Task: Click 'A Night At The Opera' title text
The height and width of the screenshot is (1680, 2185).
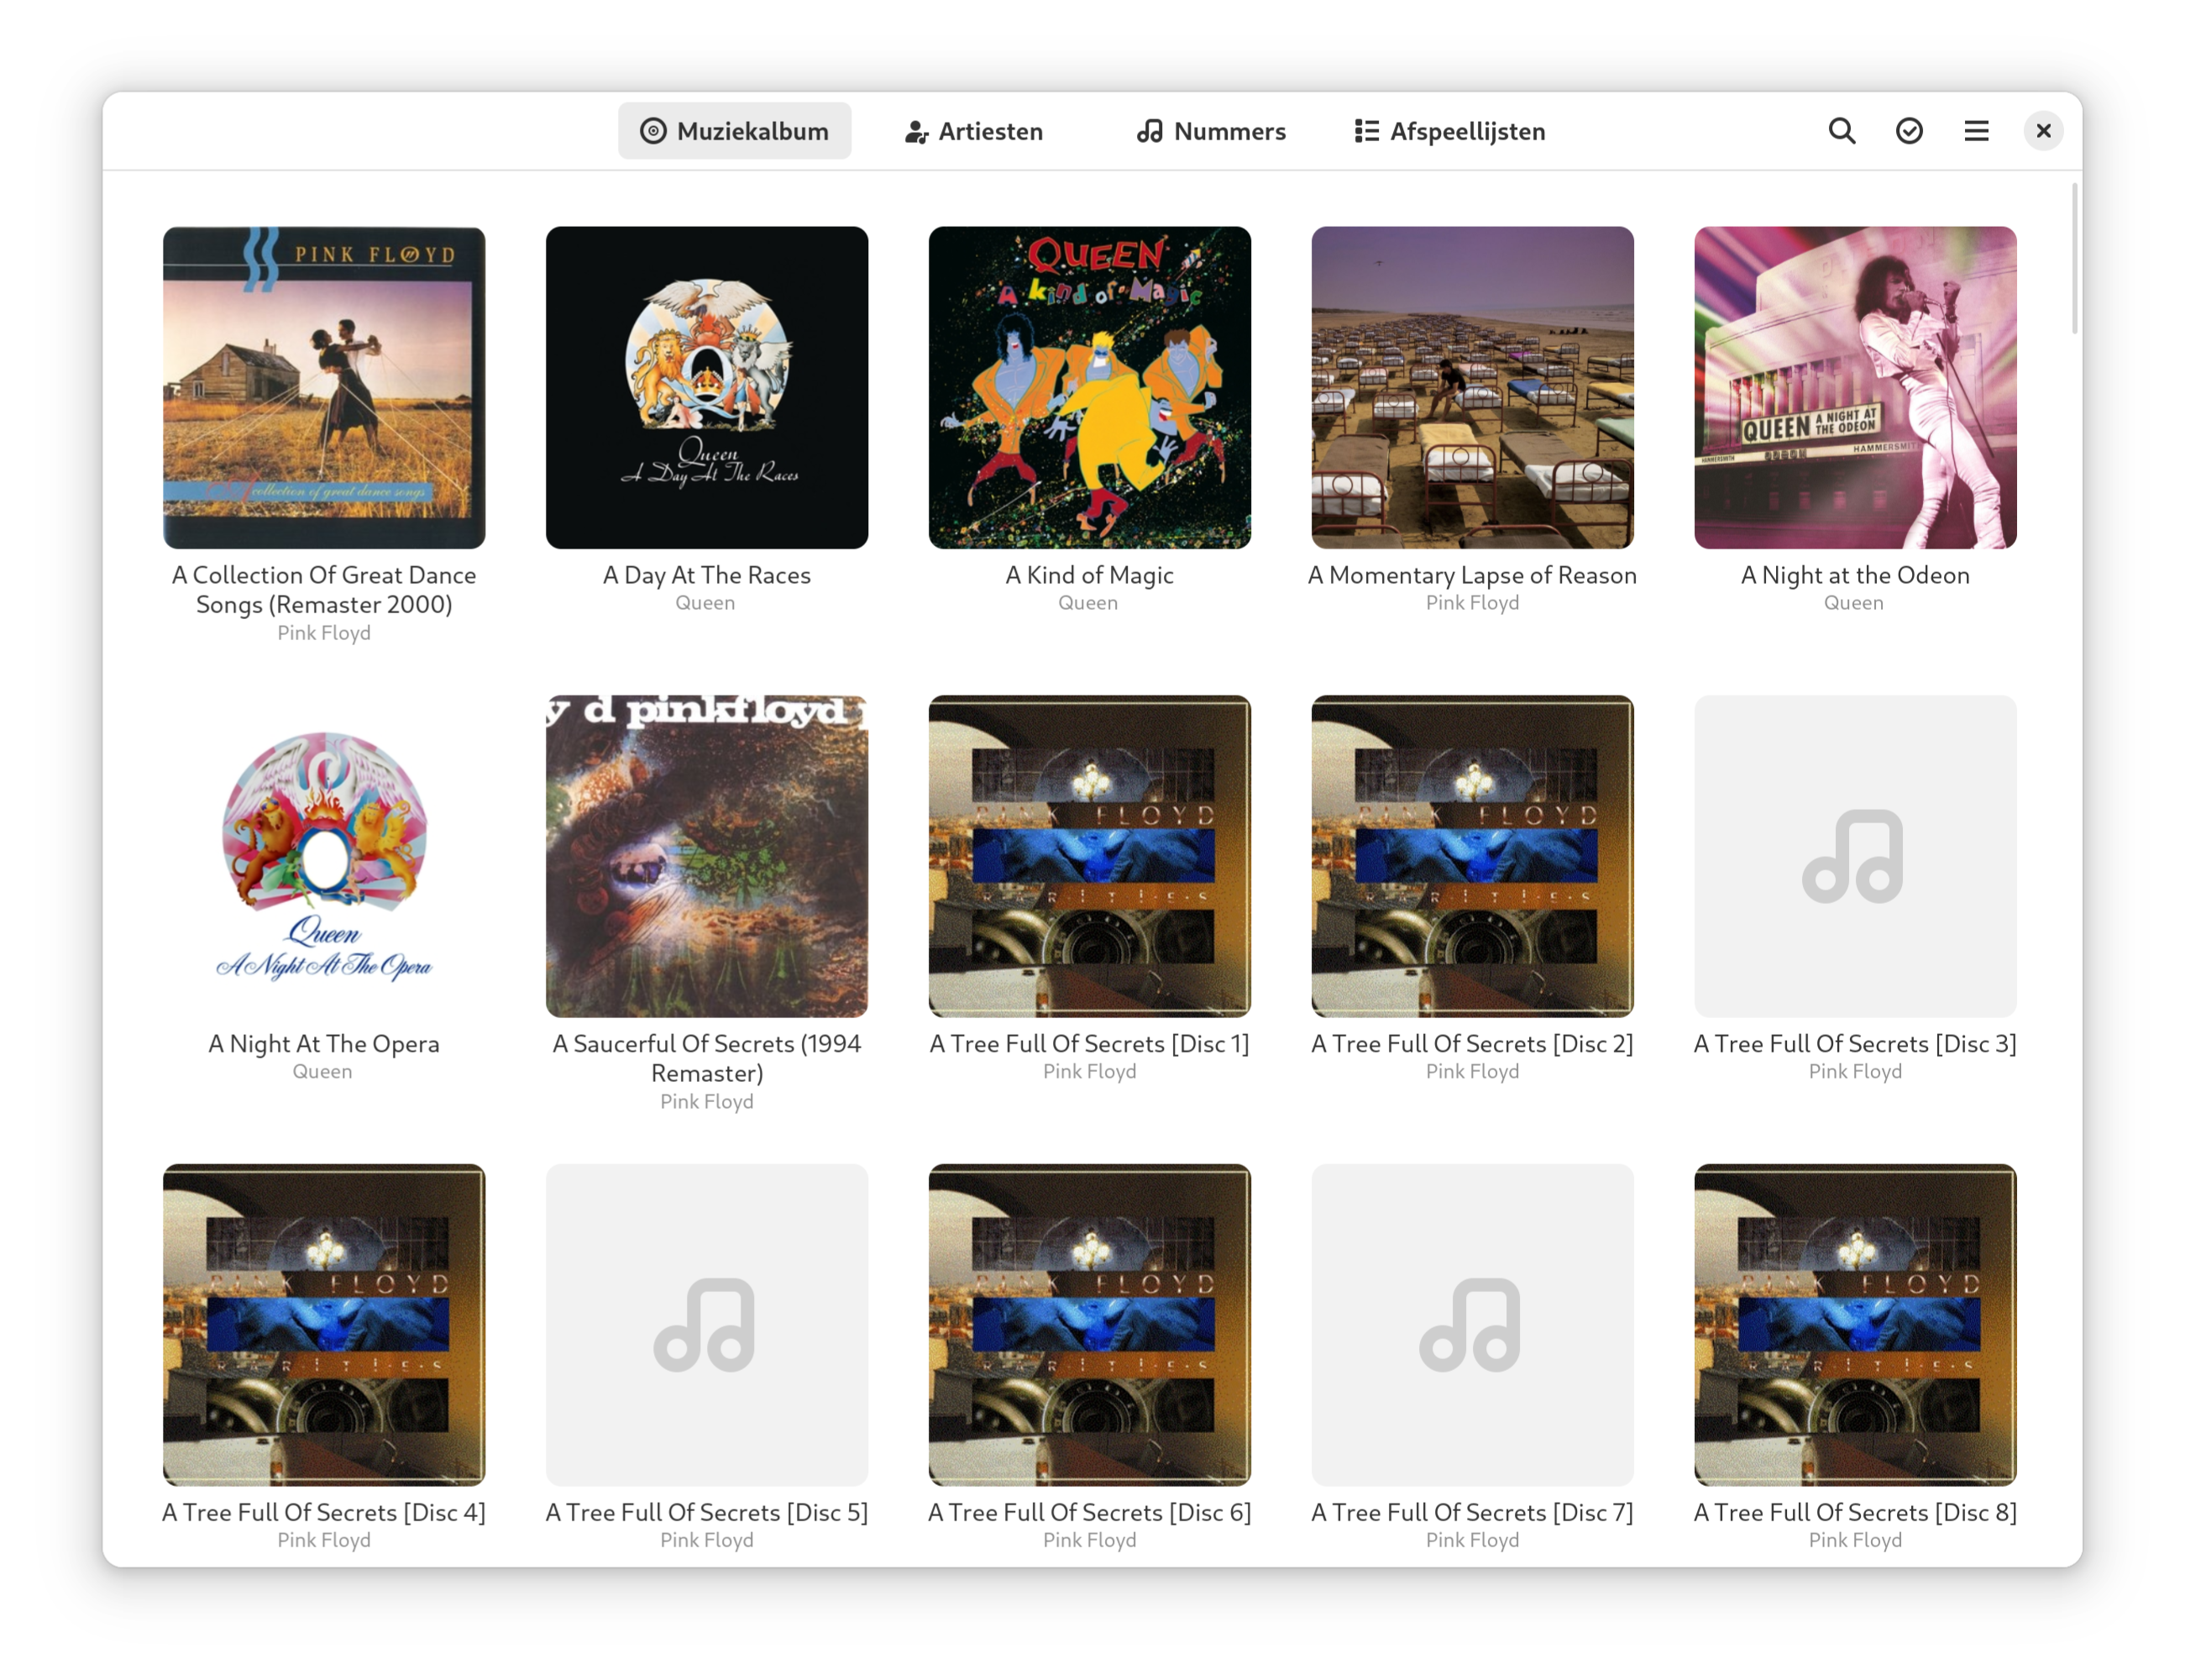Action: 324,1043
